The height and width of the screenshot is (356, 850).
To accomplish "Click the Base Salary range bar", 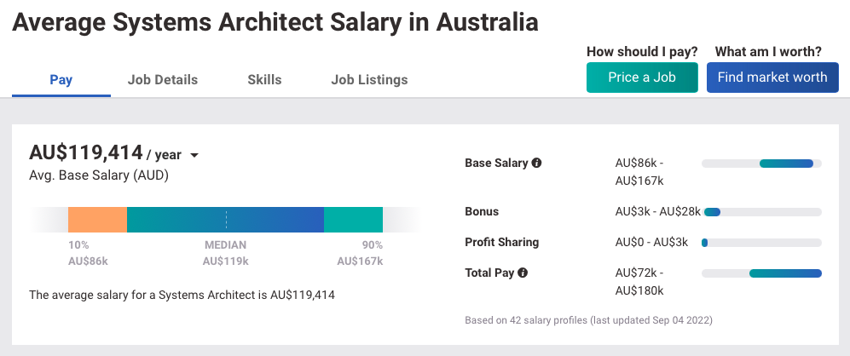I will [x=761, y=164].
